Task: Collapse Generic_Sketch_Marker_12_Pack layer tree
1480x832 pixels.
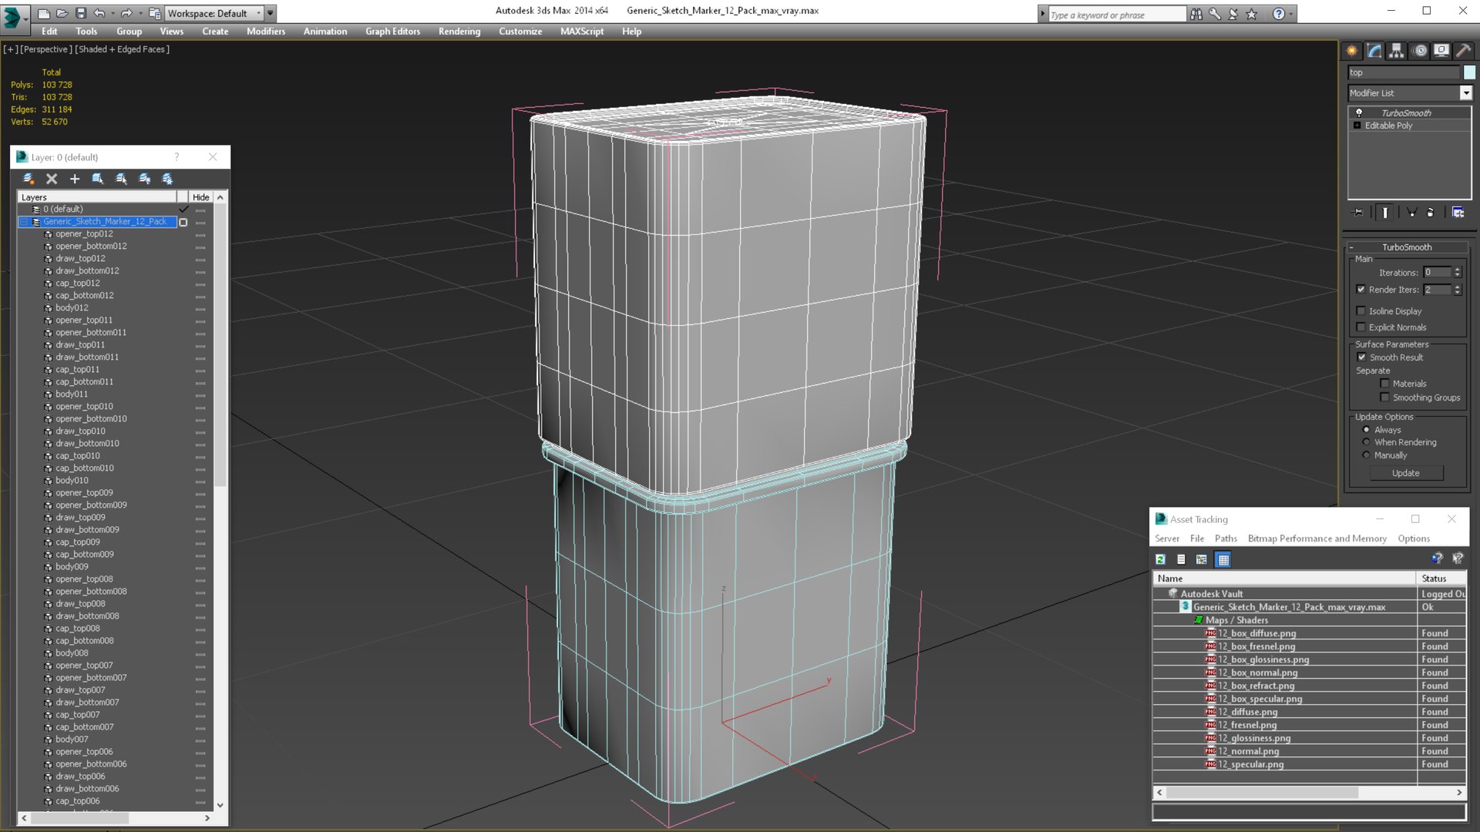Action: [24, 222]
